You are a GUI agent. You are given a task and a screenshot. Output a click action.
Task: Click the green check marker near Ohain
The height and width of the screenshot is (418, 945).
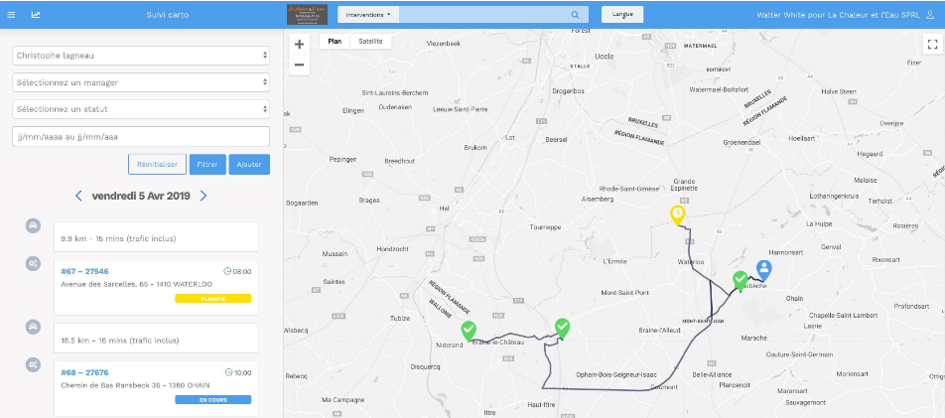(741, 280)
